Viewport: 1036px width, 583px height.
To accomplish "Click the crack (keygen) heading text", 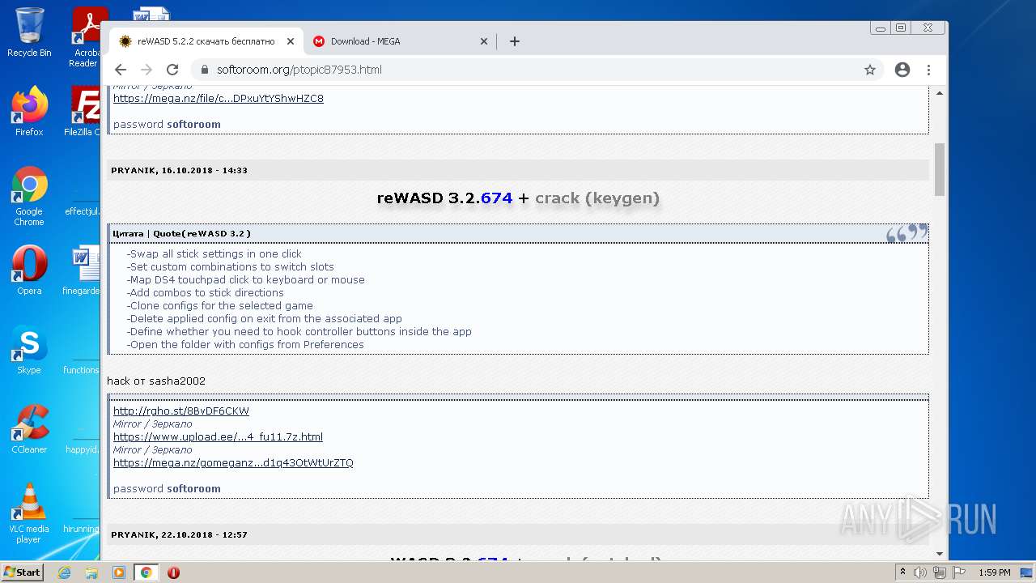I will point(597,198).
